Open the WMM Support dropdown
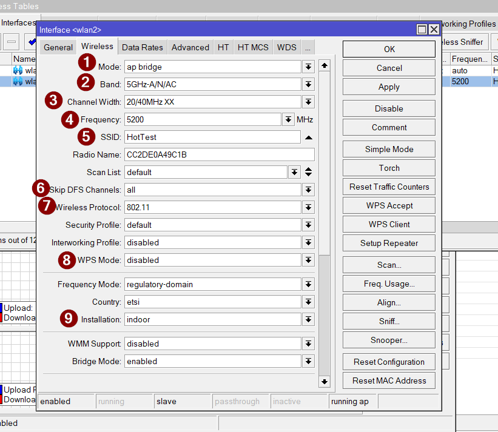Image resolution: width=498 pixels, height=432 pixels. [x=308, y=344]
